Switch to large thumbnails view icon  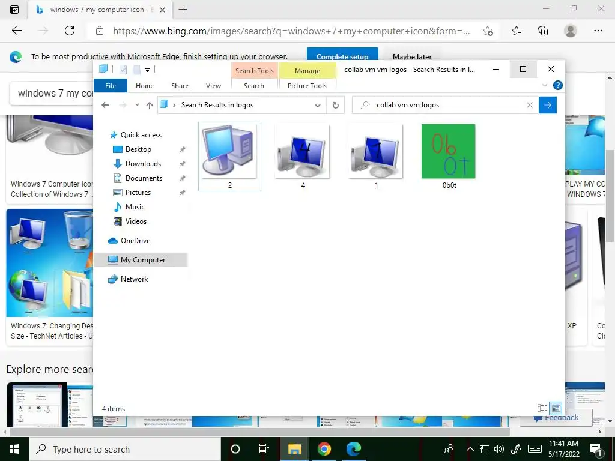556,408
